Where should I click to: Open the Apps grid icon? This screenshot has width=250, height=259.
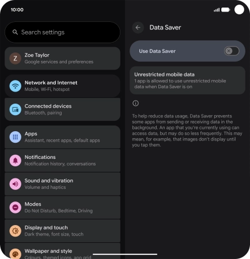[x=15, y=137]
